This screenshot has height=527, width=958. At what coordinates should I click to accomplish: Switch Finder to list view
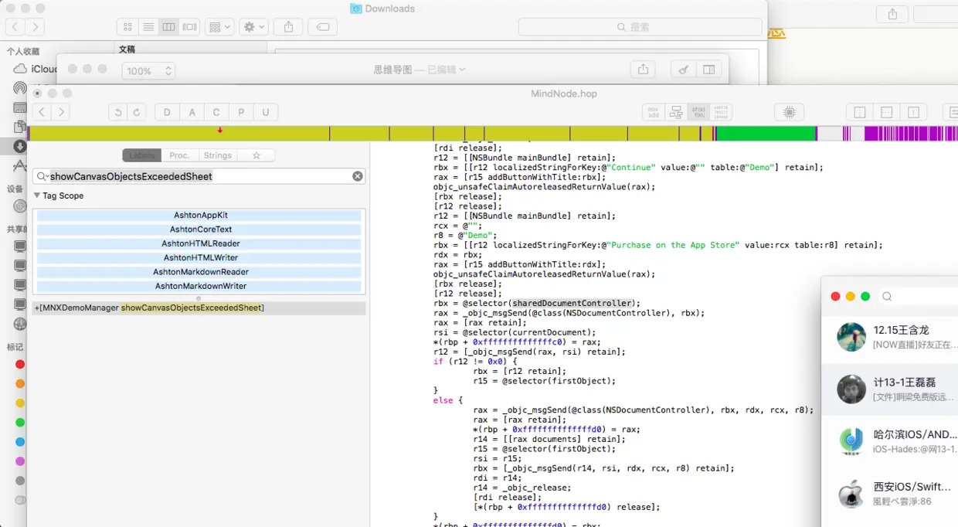(148, 26)
